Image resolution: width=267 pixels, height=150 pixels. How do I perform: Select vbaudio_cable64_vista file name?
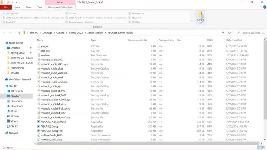point(53,104)
